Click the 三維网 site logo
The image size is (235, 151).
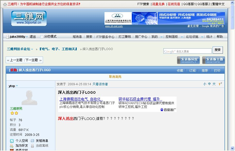(29, 18)
